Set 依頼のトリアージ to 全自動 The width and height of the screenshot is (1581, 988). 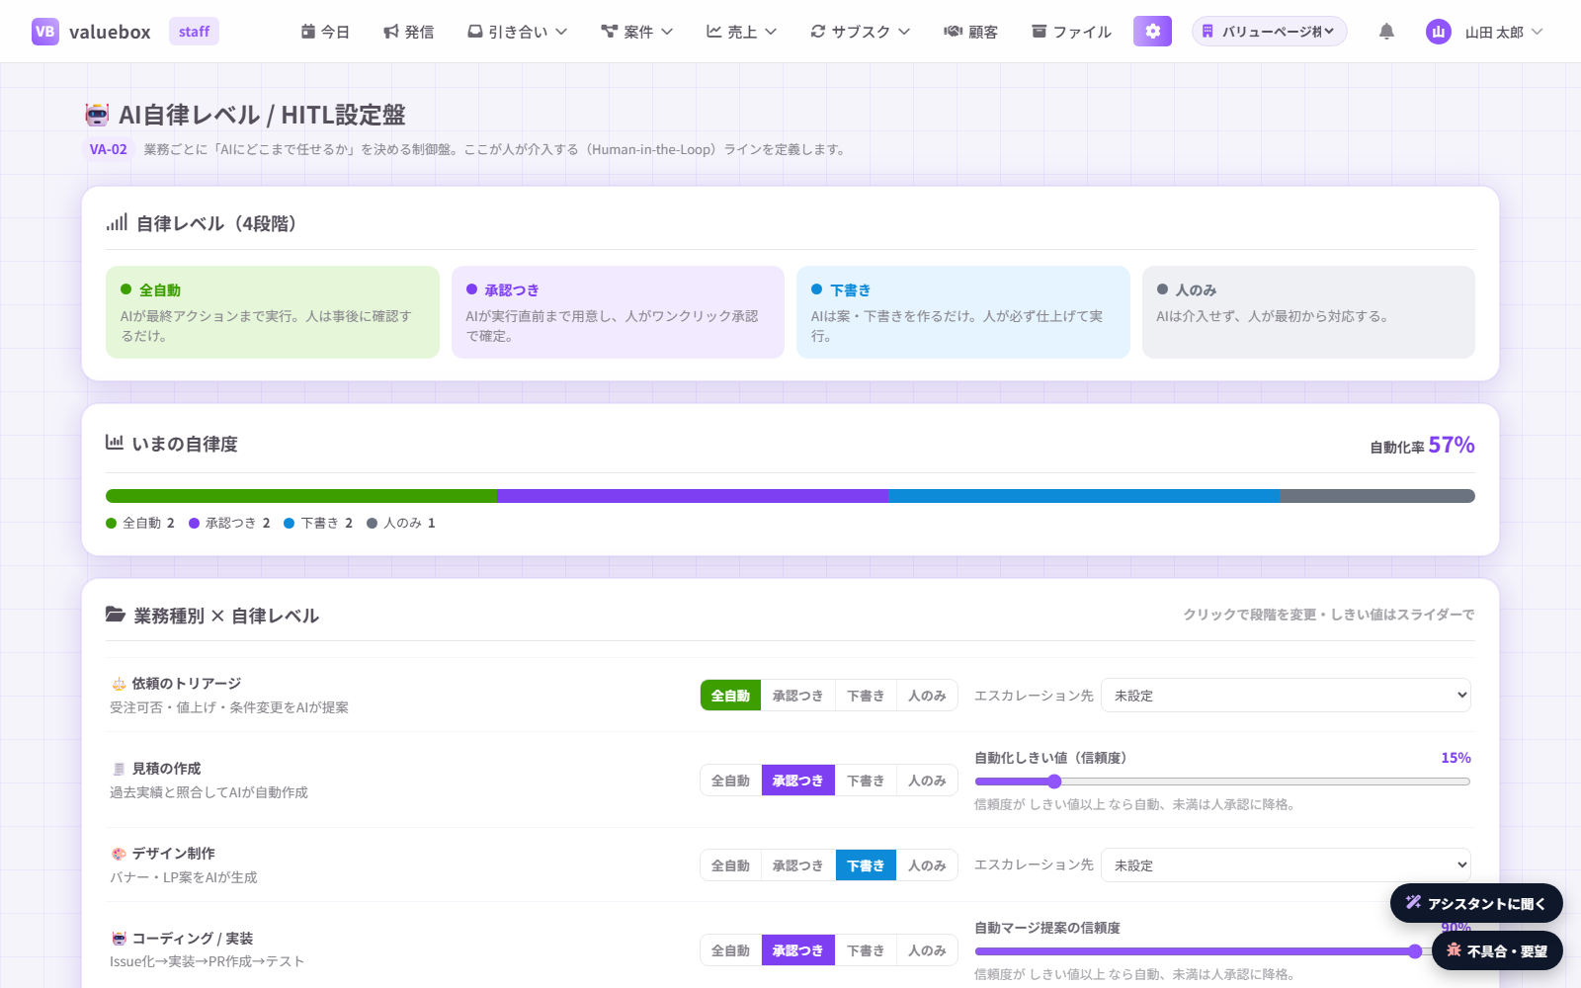pyautogui.click(x=730, y=696)
